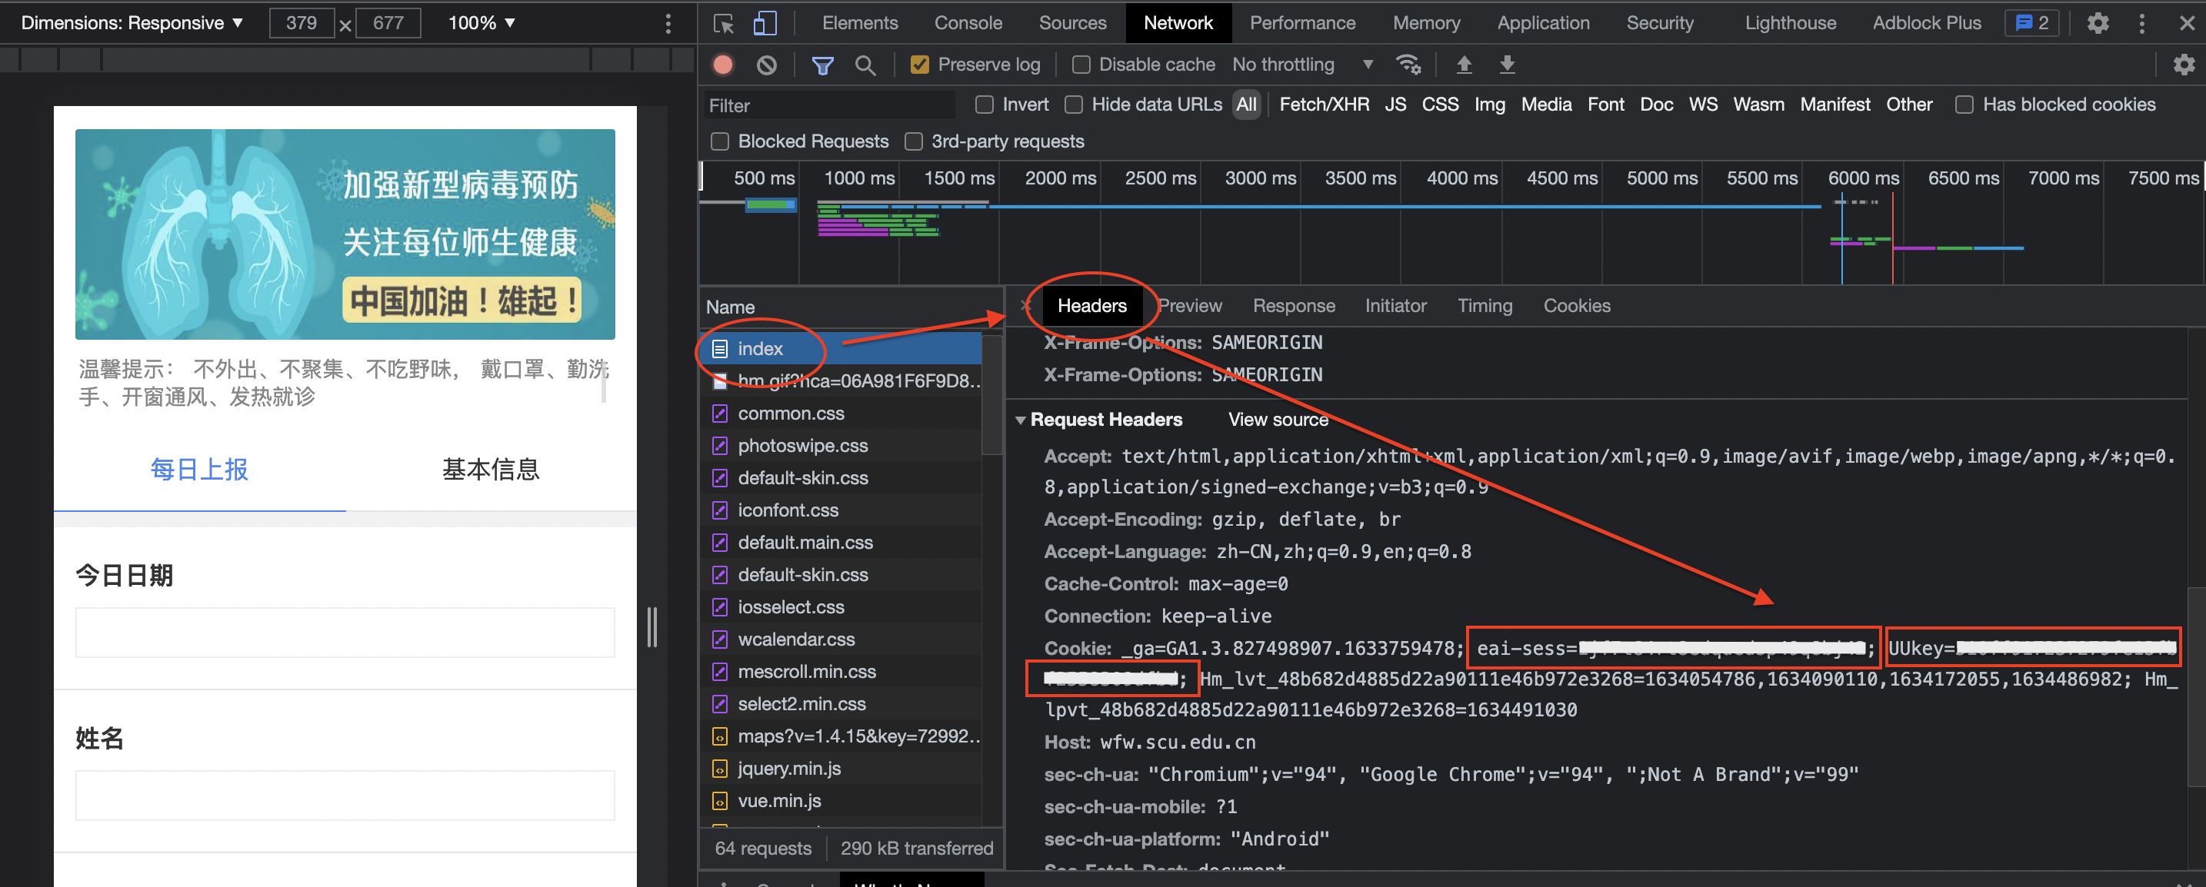Import HAR file with upload arrow
Viewport: 2206px width, 887px height.
1464,65
